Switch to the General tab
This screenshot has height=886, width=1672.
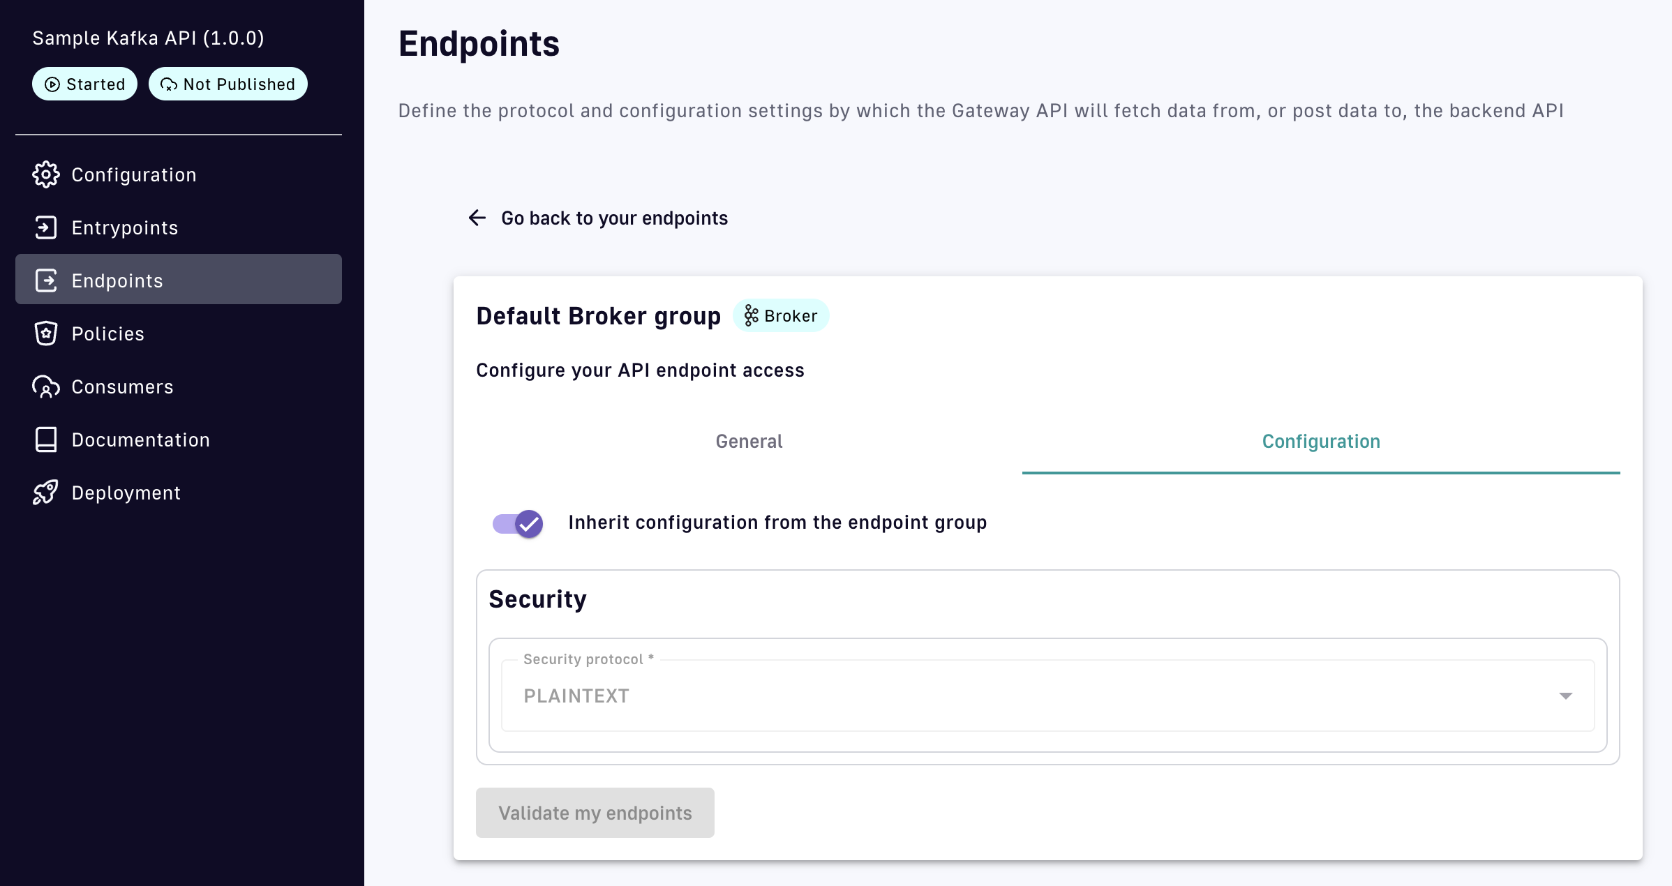749,442
